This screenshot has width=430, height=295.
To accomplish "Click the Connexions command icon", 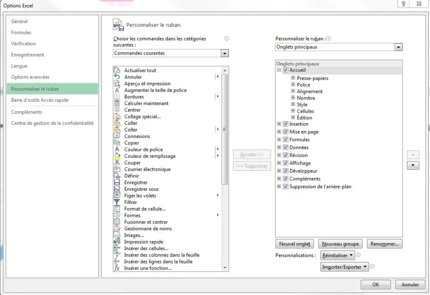I will click(x=117, y=136).
